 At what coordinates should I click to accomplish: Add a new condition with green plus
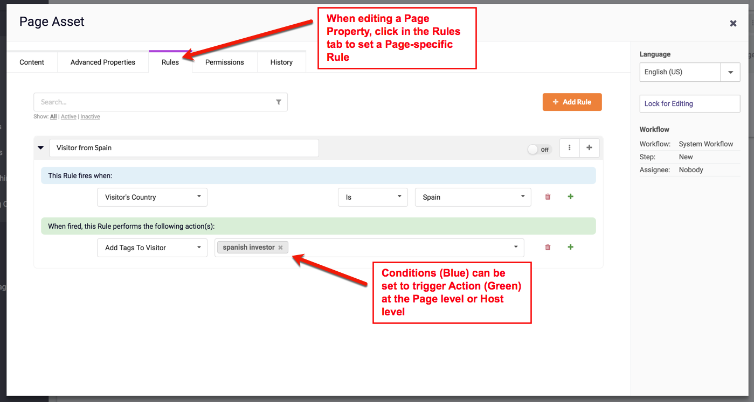tap(570, 197)
